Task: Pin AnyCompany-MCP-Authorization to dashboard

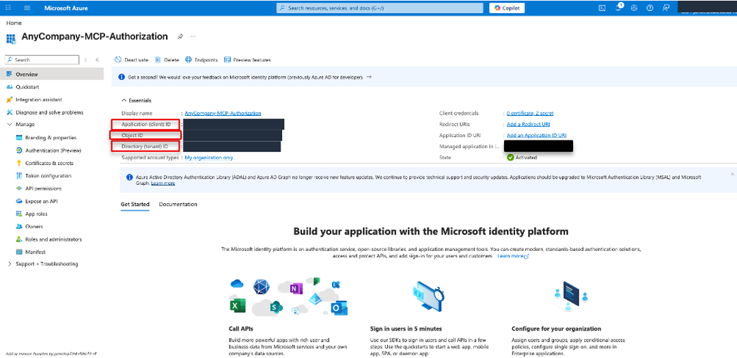Action: click(x=180, y=36)
